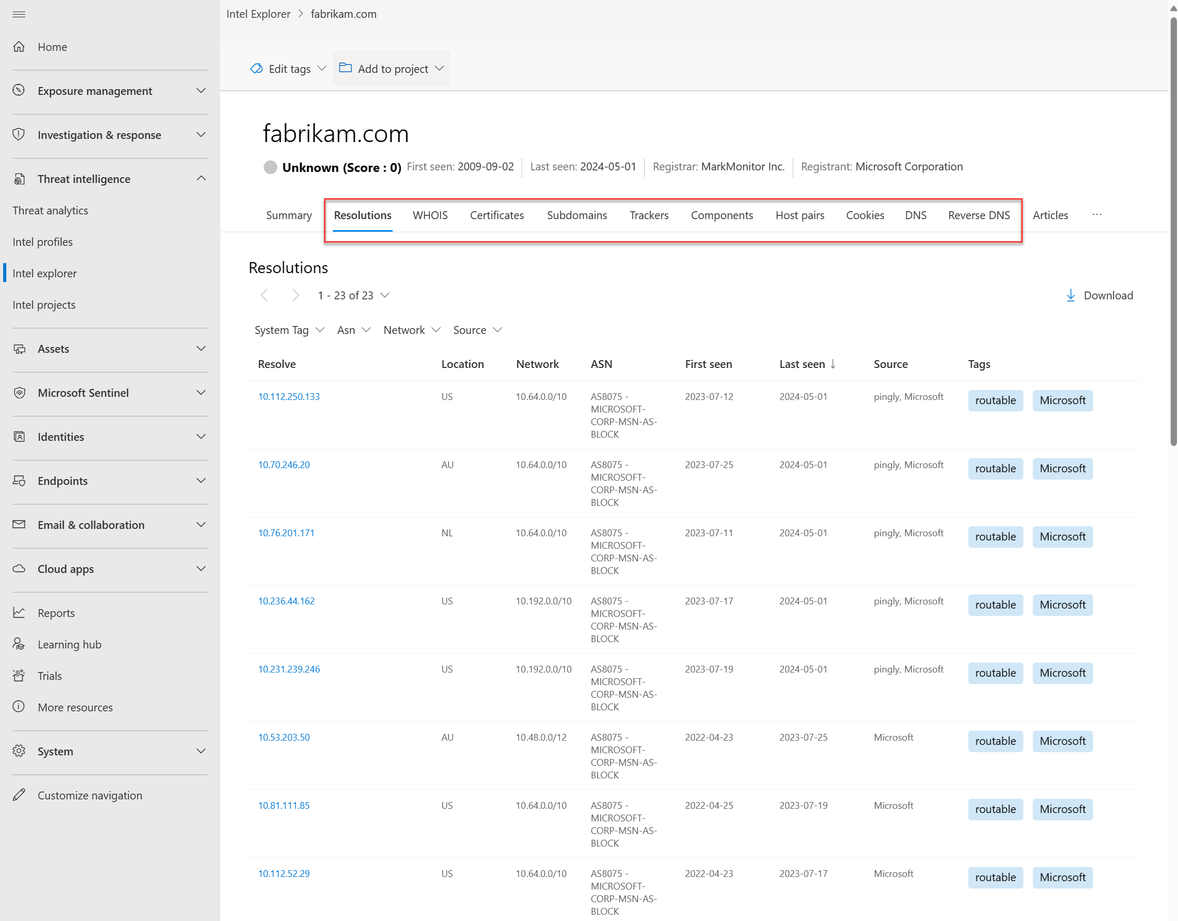Open the System Tag filter dropdown
This screenshot has width=1178, height=921.
pyautogui.click(x=289, y=330)
